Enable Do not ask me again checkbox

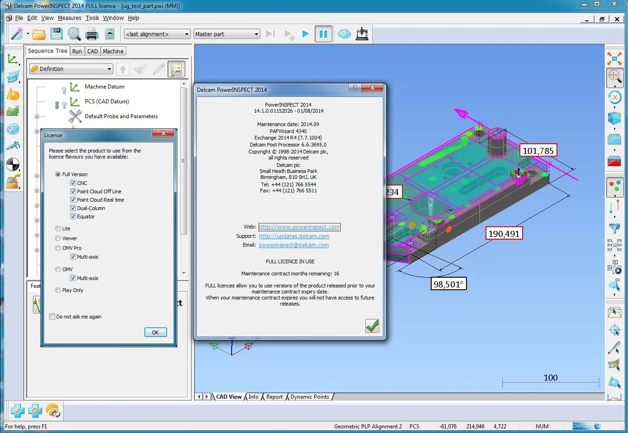(52, 317)
